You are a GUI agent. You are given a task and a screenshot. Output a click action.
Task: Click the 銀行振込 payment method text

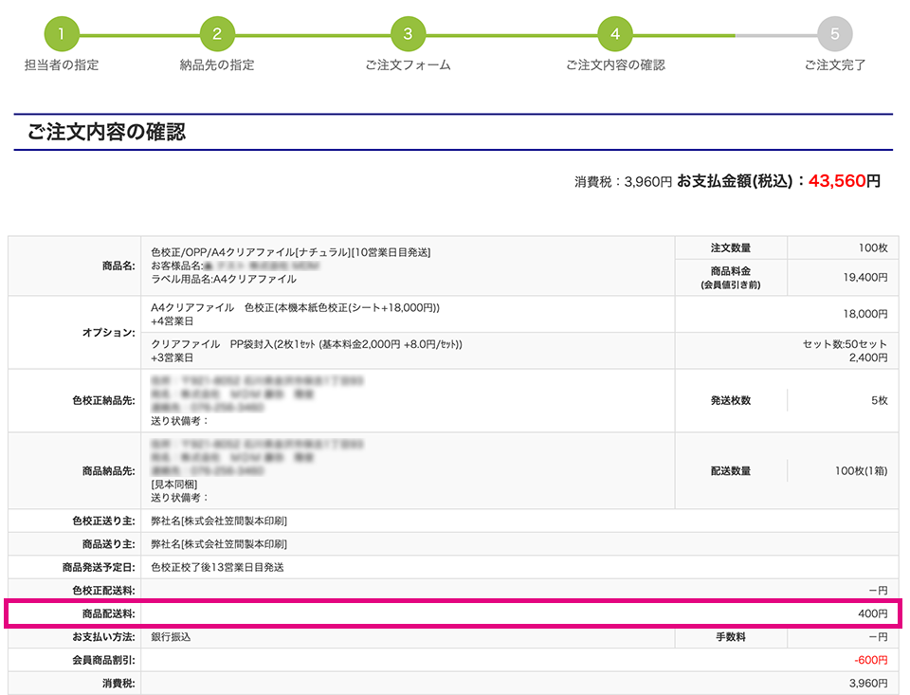(x=171, y=637)
